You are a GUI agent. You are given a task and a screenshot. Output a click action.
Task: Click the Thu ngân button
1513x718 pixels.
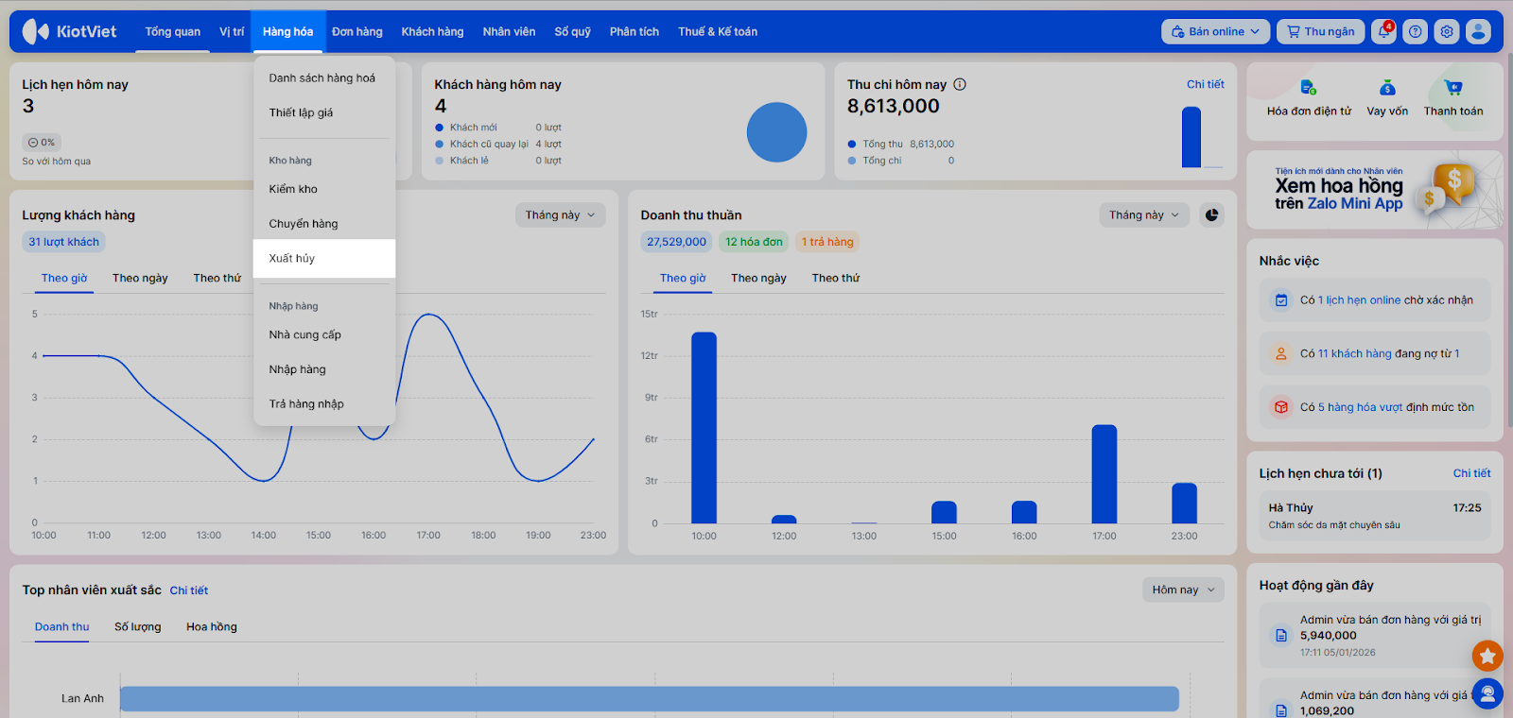[1321, 31]
